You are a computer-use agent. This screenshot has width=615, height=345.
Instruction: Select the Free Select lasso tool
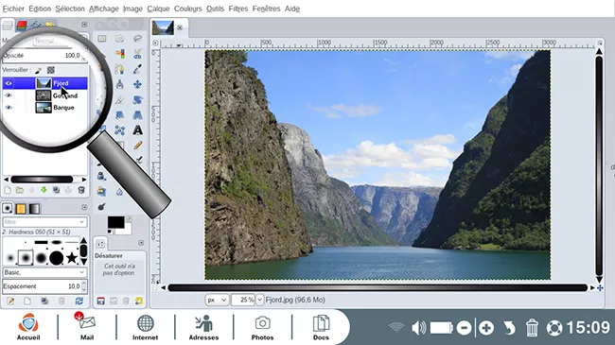pos(138,39)
